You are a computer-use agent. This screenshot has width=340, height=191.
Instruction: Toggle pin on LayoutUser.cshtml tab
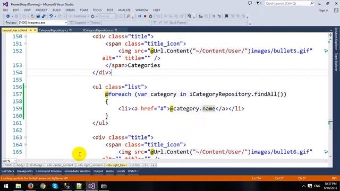[31, 30]
